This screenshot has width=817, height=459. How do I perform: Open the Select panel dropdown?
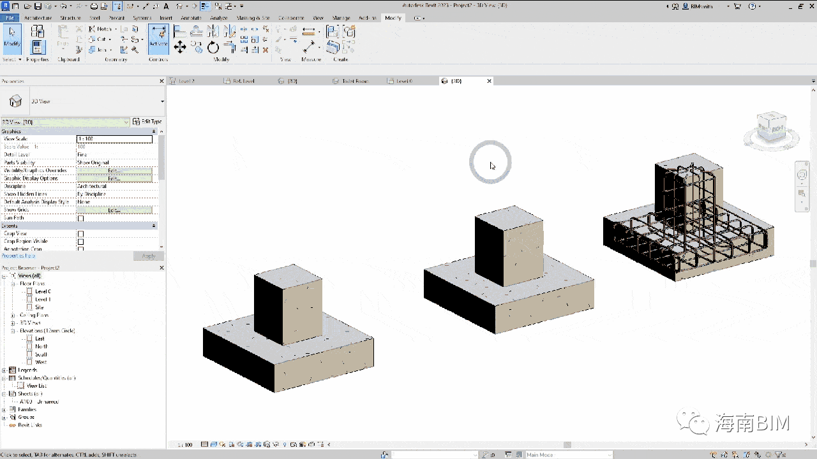(x=11, y=59)
